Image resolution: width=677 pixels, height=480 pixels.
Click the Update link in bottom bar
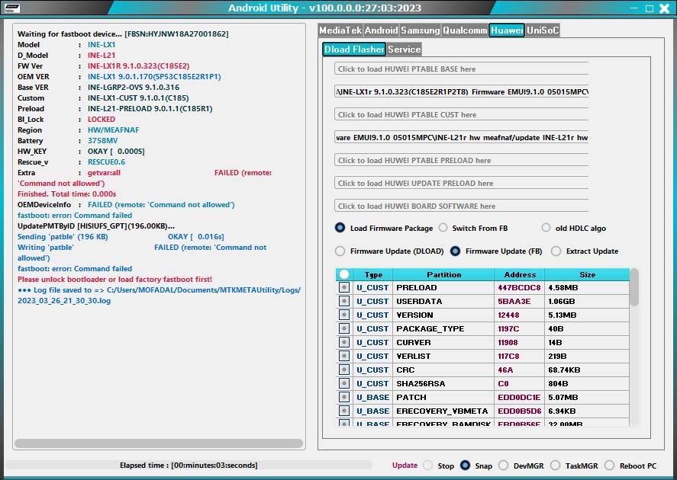405,466
